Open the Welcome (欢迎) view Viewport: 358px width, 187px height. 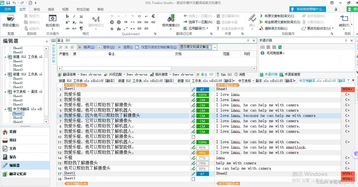click(25, 132)
